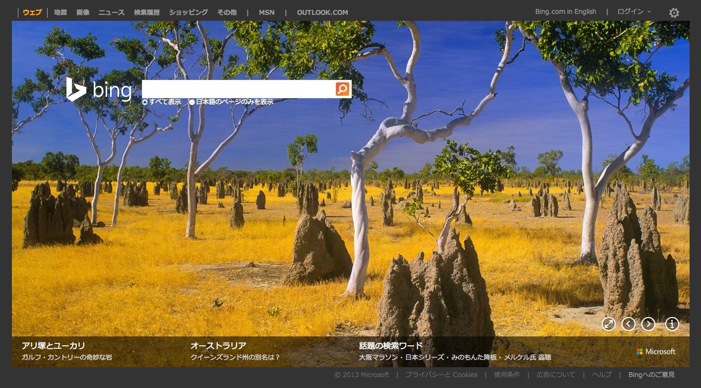Click the fullscreen expand image icon
The height and width of the screenshot is (388, 701).
pyautogui.click(x=608, y=324)
